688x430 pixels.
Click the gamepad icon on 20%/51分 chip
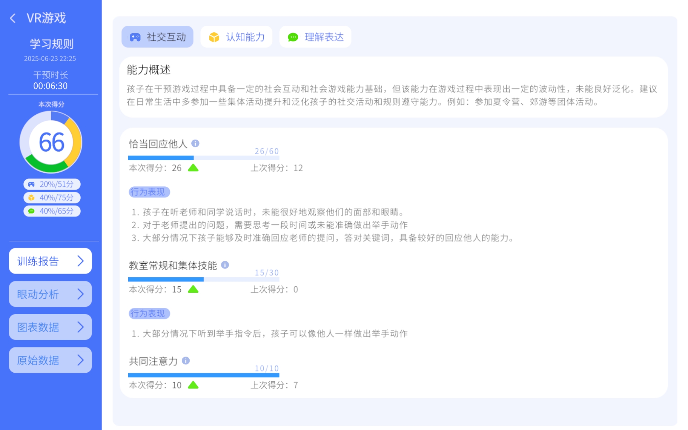[x=32, y=184]
